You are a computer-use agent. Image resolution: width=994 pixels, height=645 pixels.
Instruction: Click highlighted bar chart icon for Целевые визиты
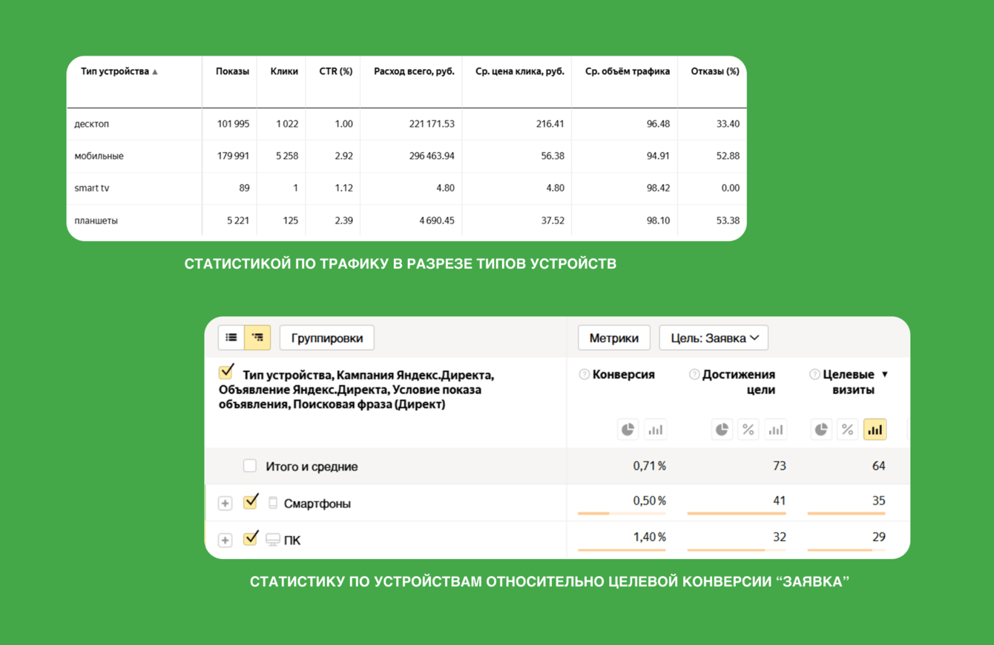click(x=875, y=429)
